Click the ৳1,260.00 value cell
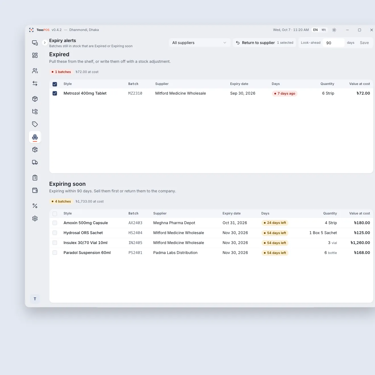Viewport: 375px width, 375px height. (360, 243)
